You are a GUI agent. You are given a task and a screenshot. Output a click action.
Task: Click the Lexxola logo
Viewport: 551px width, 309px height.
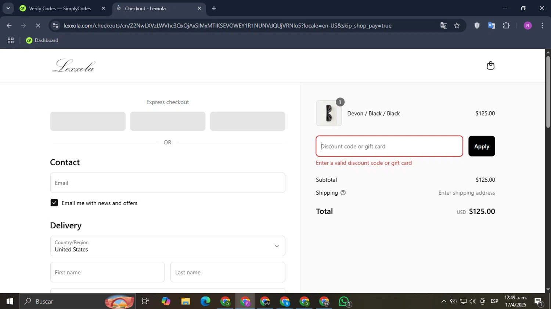tap(74, 66)
